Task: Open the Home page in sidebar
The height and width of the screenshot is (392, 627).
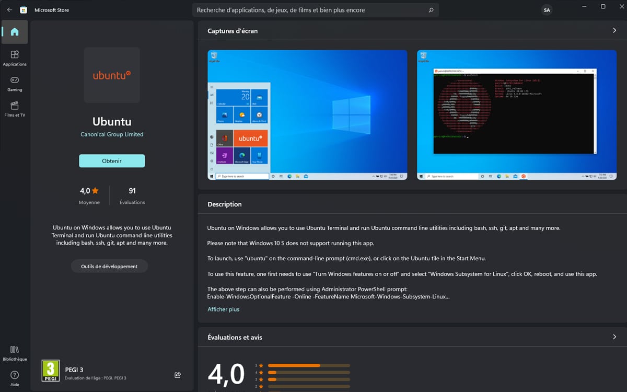Action: point(15,32)
